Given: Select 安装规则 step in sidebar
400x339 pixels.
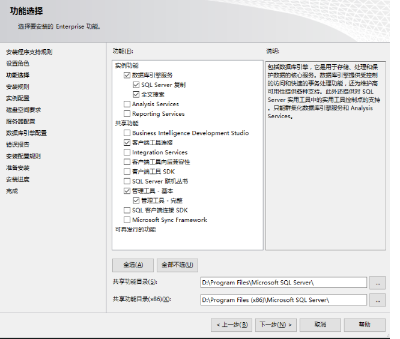Looking at the screenshot, I should 17,86.
